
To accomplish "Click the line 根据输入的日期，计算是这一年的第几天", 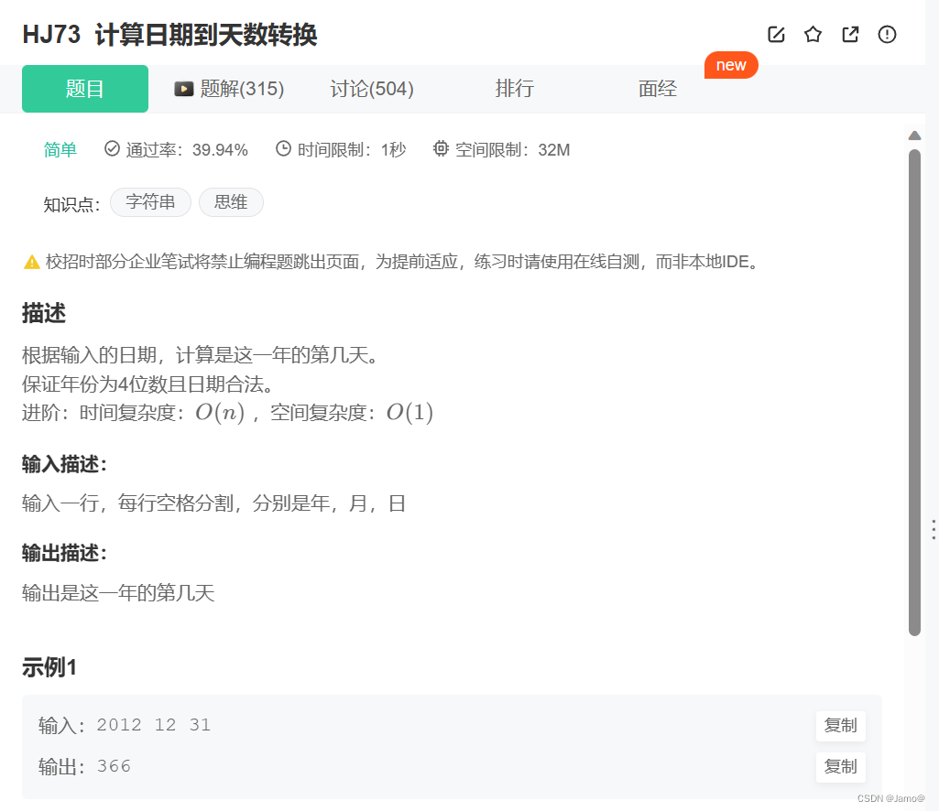I will [201, 355].
